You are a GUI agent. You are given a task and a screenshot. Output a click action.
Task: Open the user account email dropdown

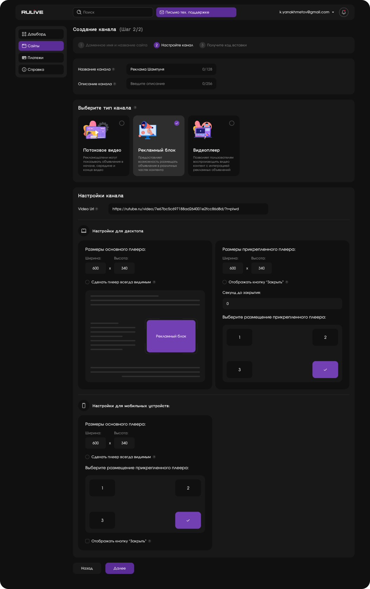(307, 12)
